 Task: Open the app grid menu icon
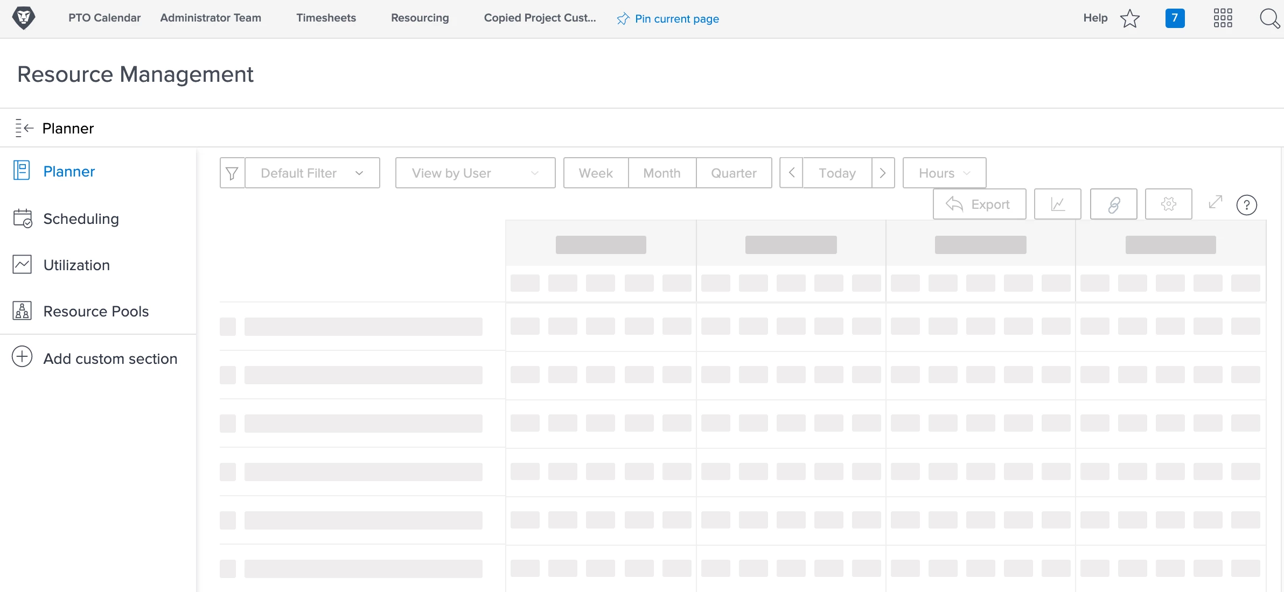tap(1223, 18)
